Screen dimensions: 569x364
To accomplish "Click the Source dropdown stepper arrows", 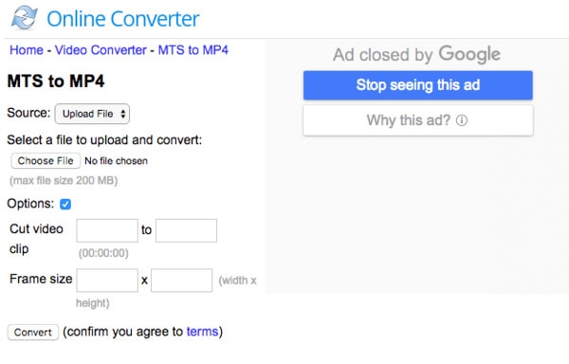I will (123, 114).
